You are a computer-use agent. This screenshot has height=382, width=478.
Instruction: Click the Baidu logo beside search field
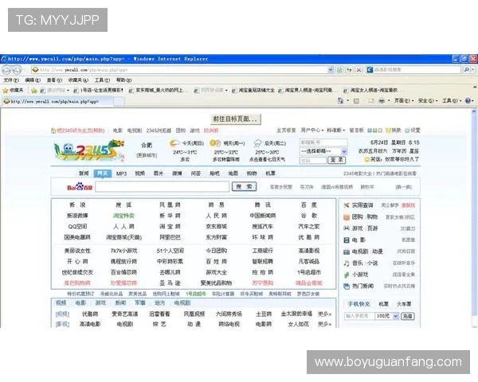80,187
